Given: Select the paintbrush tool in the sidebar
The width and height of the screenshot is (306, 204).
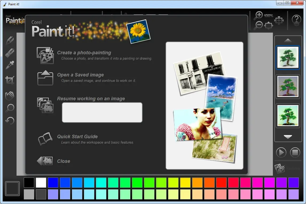Looking at the screenshot, I should pos(10,53).
